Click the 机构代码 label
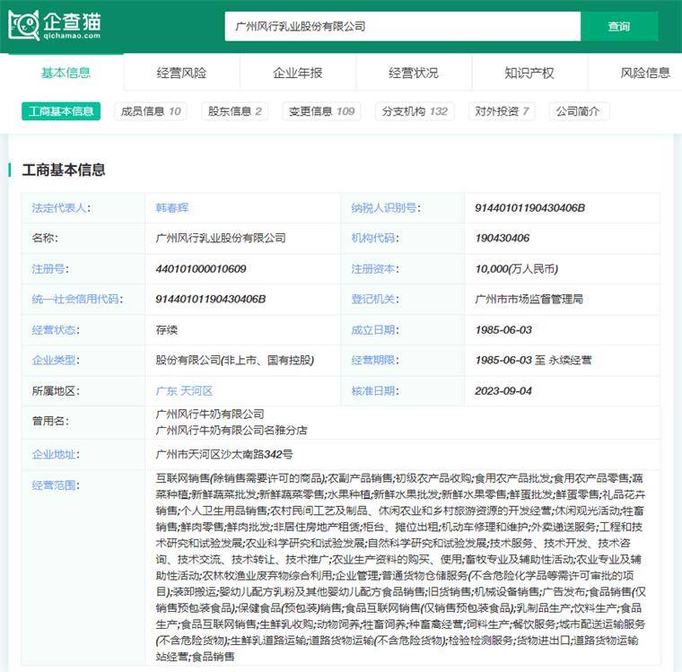Viewport: 682px width, 672px height. tap(375, 238)
